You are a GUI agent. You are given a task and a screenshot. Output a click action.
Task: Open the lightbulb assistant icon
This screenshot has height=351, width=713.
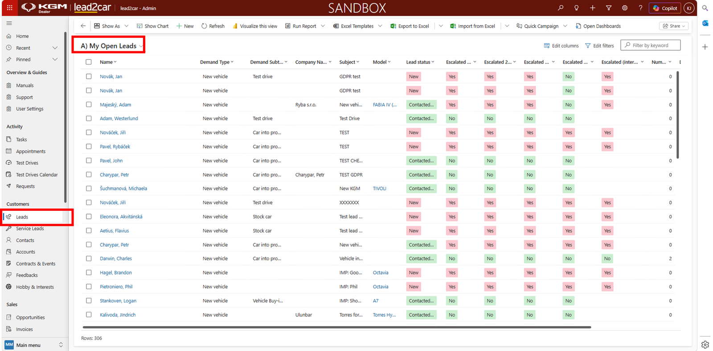coord(576,8)
